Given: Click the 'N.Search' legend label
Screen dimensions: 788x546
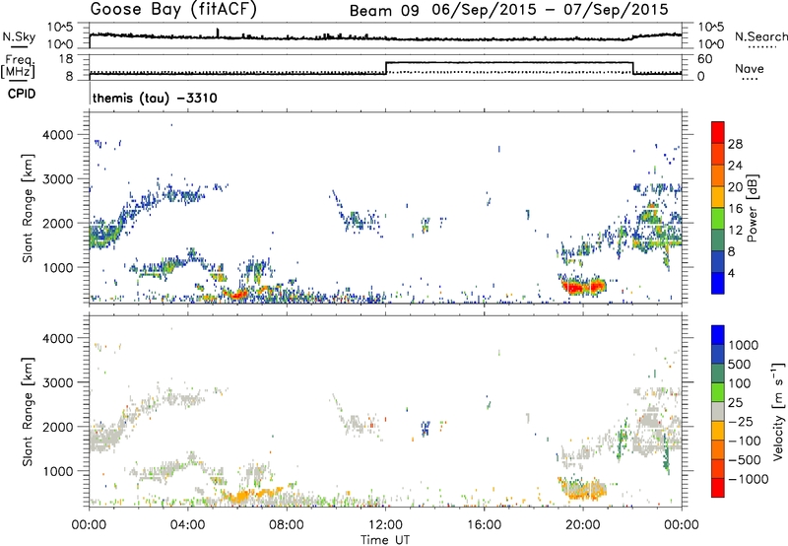Looking at the screenshot, I should 761,36.
